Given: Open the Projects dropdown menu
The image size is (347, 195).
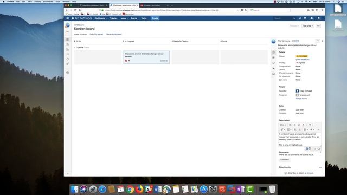Looking at the screenshot, I should pyautogui.click(x=114, y=18).
